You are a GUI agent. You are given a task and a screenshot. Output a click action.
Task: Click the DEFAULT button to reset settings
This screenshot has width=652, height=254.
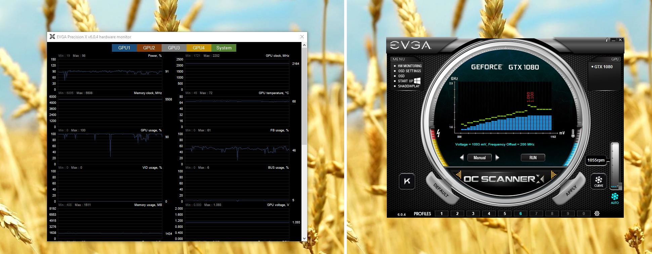(x=441, y=190)
